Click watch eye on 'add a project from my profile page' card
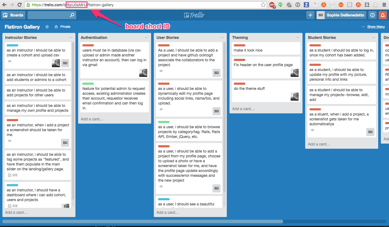389x227 pixels. point(161,187)
